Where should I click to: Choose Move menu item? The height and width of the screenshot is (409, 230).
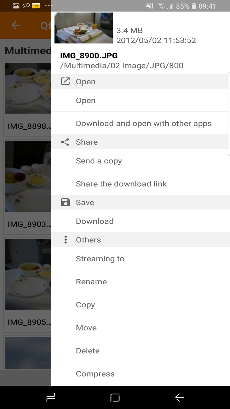coord(86,328)
